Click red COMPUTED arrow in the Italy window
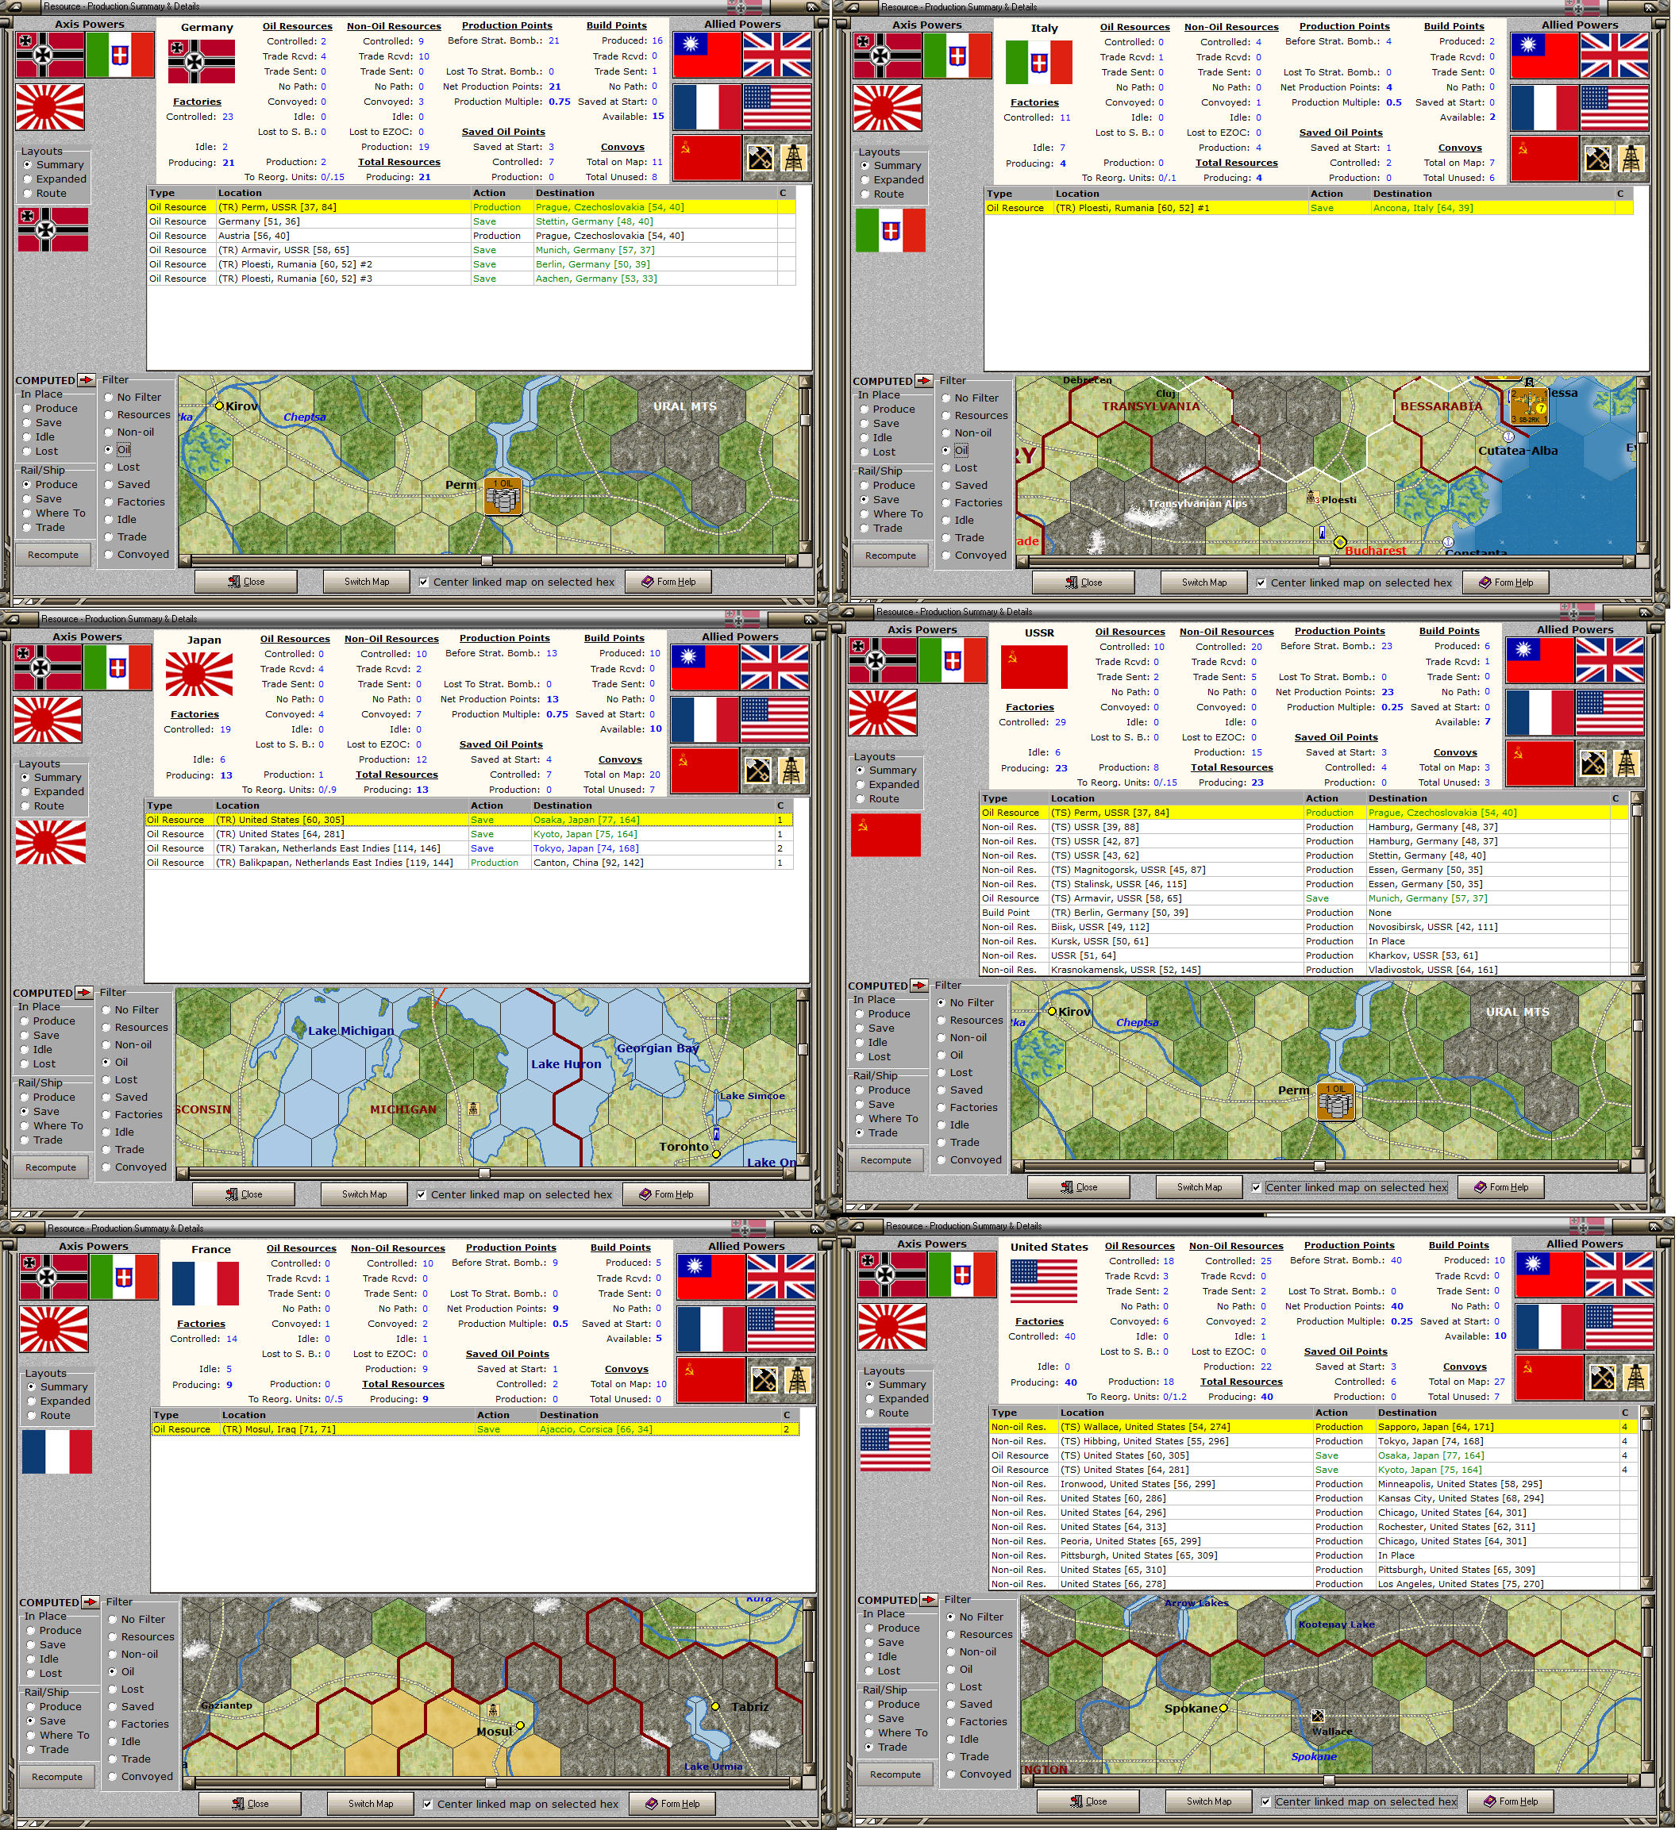Screen dimensions: 1679x1830 click(x=923, y=381)
